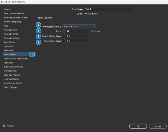168x132 pixels.
Task: Click the Space Before Span value field
Action: [x=78, y=36]
